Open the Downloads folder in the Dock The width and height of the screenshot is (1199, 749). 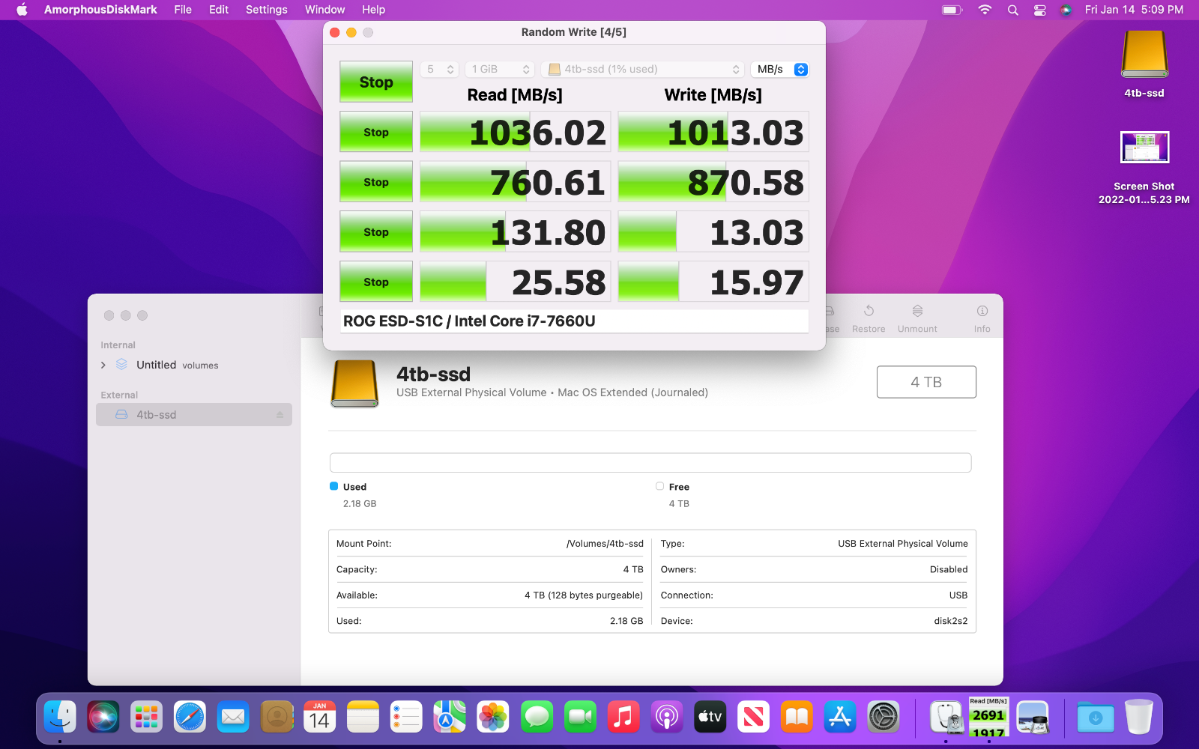click(x=1096, y=718)
